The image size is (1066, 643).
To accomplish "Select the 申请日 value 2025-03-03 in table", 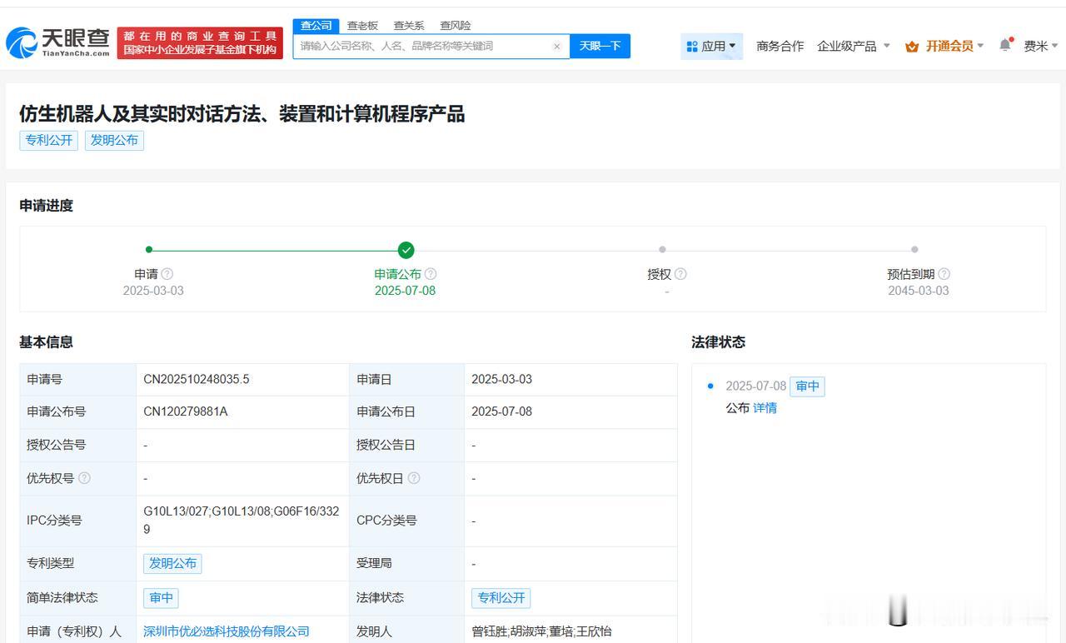I will coord(501,379).
